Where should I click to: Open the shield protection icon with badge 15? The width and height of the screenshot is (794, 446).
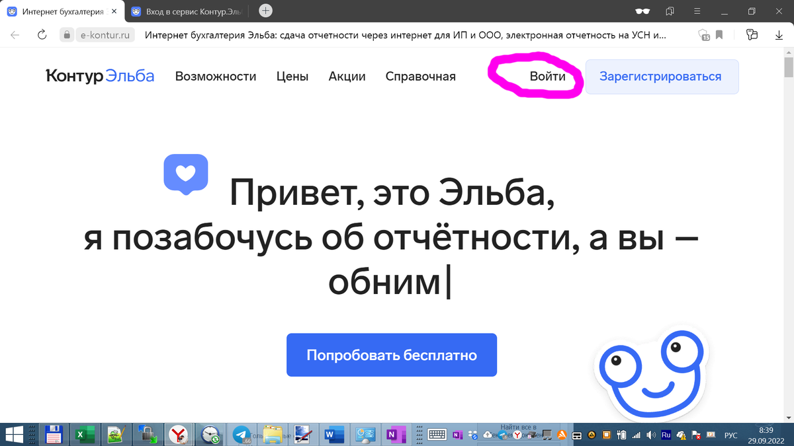point(704,35)
